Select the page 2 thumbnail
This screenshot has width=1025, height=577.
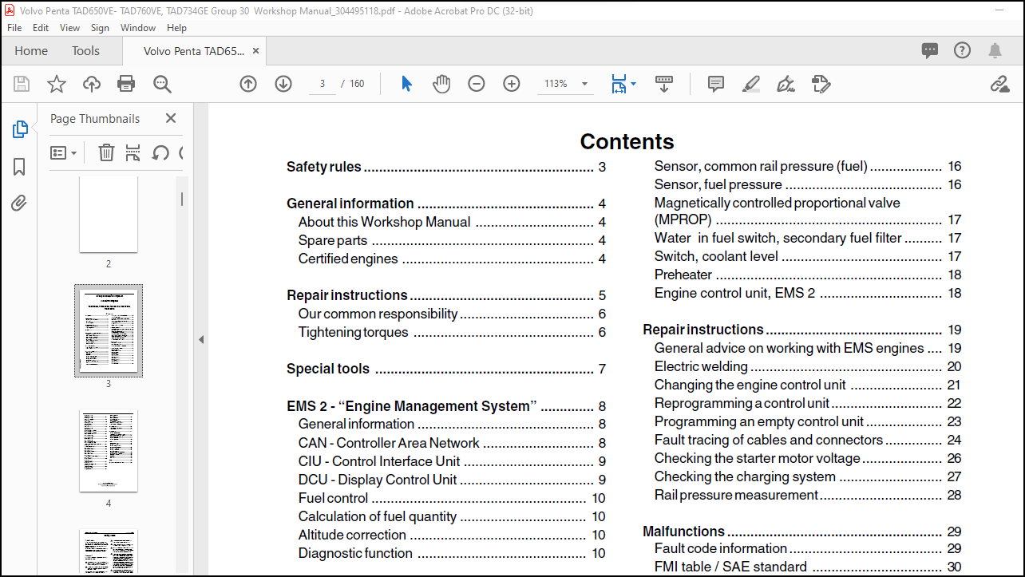tap(109, 214)
